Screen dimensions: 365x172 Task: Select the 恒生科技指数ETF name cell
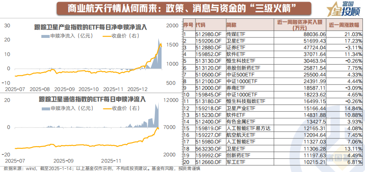pos(250,101)
